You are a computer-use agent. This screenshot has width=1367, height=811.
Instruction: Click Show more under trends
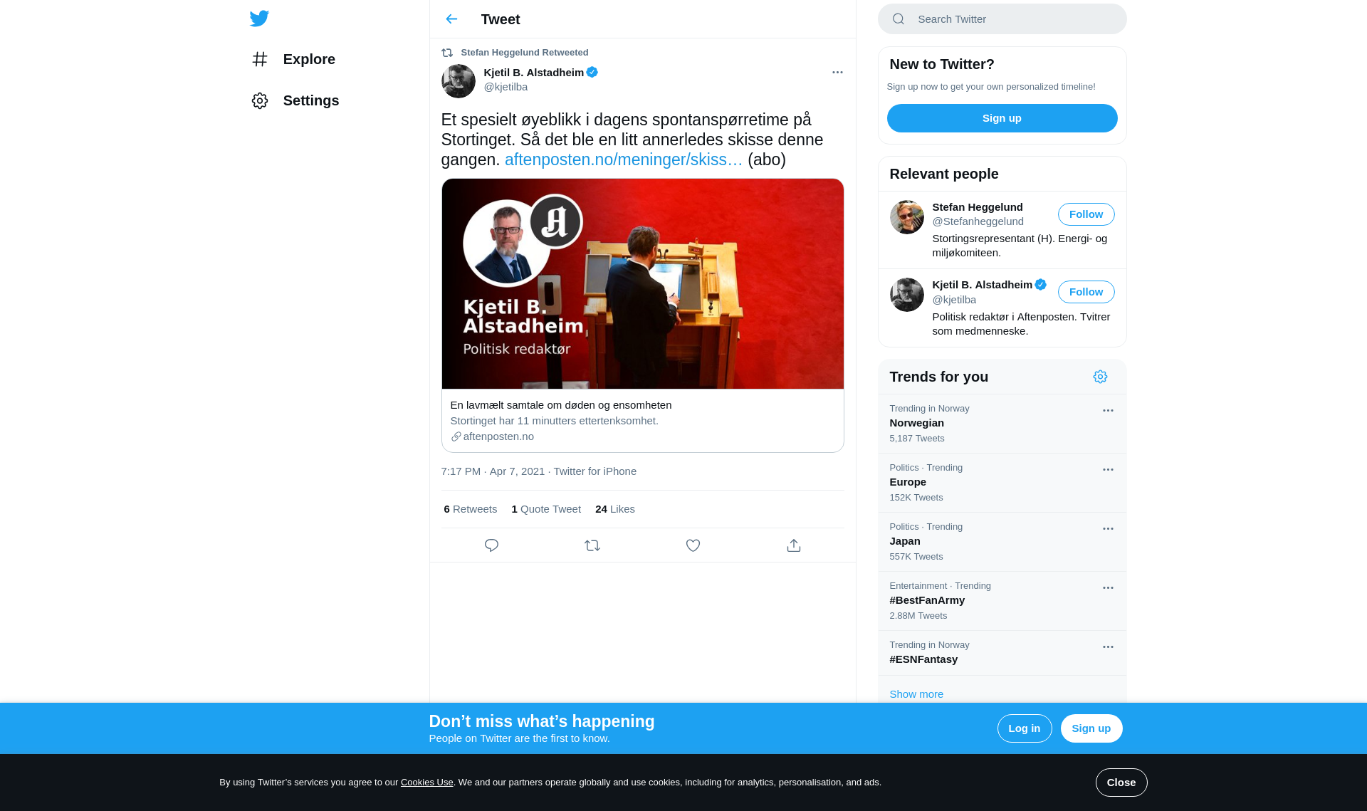(916, 694)
